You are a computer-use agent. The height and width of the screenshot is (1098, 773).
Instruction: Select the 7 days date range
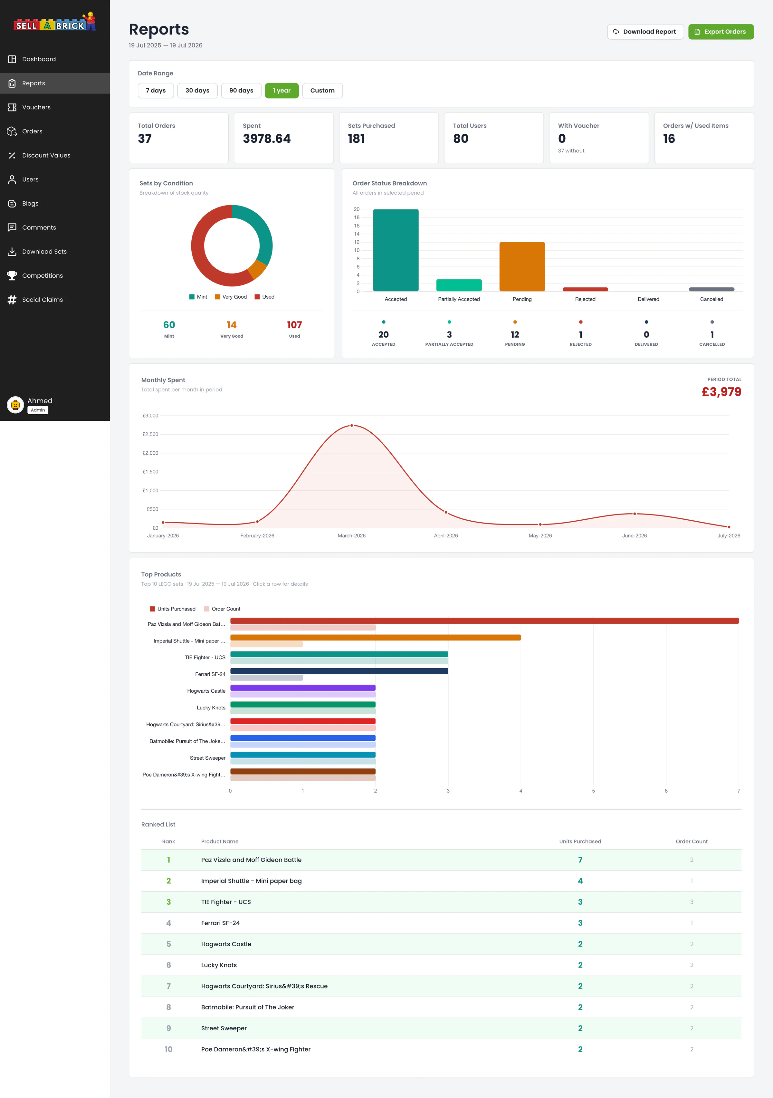pyautogui.click(x=156, y=91)
